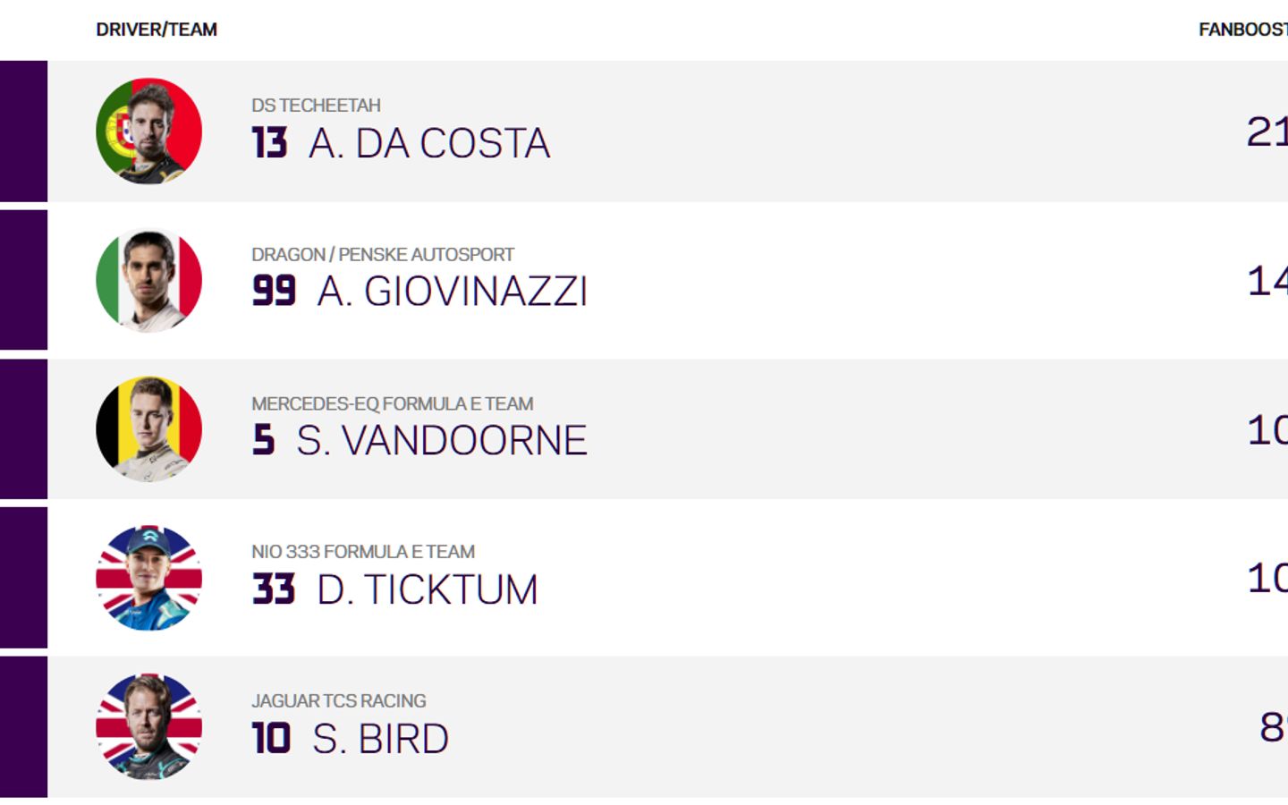Click car number 13 beside Da Costa
The image size is (1288, 805).
pyautogui.click(x=269, y=143)
